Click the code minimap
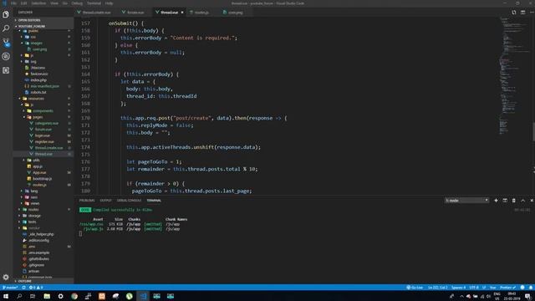The image size is (535, 301). tap(515, 75)
